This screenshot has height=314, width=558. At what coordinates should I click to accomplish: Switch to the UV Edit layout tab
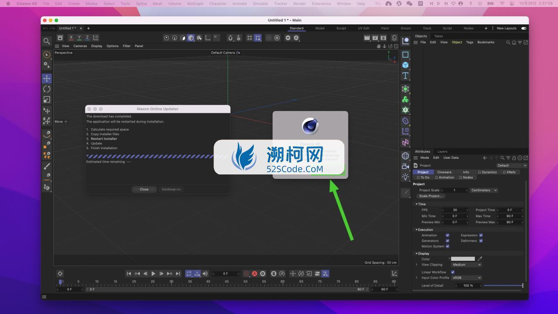pos(364,28)
